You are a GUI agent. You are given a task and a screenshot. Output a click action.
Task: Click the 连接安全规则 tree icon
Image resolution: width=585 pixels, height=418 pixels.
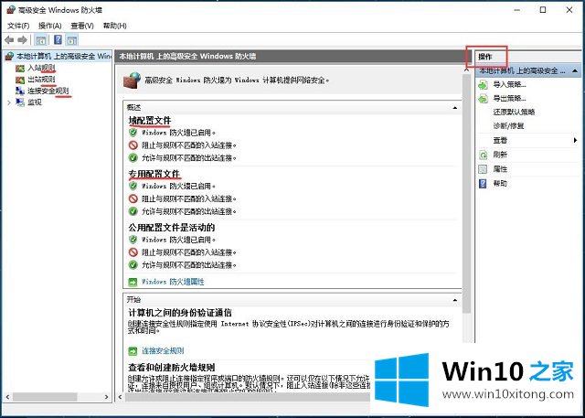pyautogui.click(x=20, y=91)
